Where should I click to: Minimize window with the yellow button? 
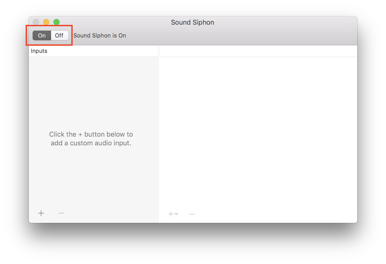point(46,22)
